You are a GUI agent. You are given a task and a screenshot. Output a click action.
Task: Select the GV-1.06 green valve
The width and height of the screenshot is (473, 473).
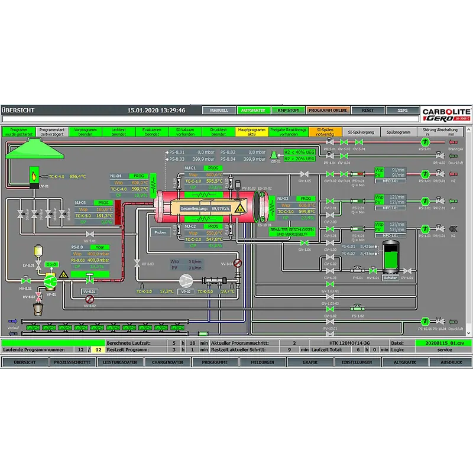pos(304,243)
